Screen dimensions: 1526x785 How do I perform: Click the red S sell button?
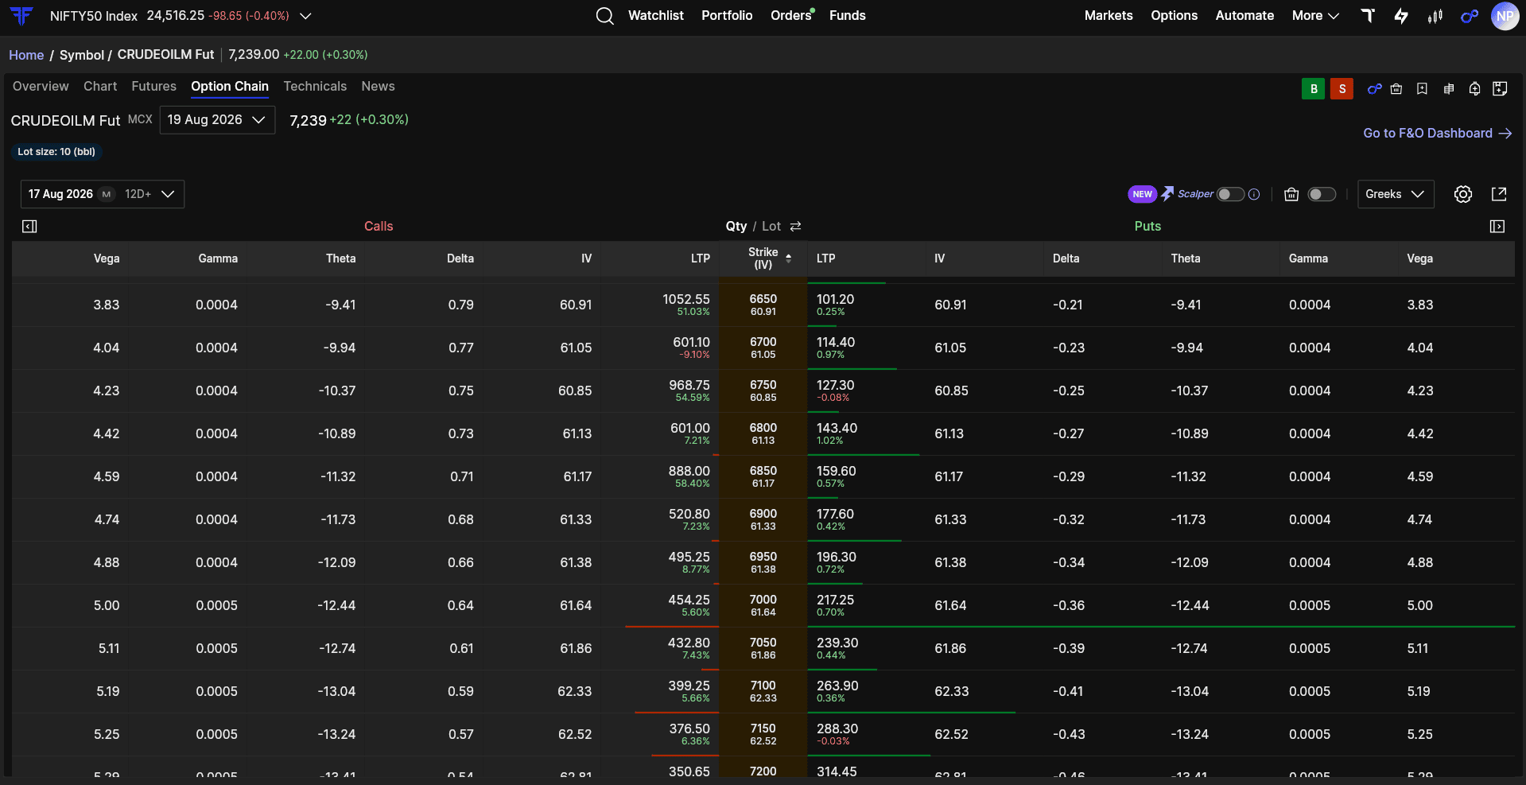(1342, 89)
